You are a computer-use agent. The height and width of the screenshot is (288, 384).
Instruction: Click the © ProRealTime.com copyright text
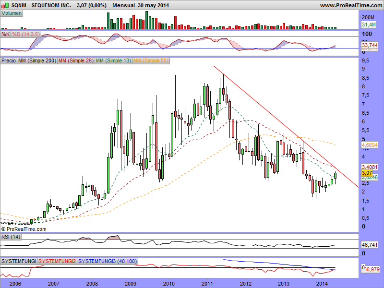point(24,229)
